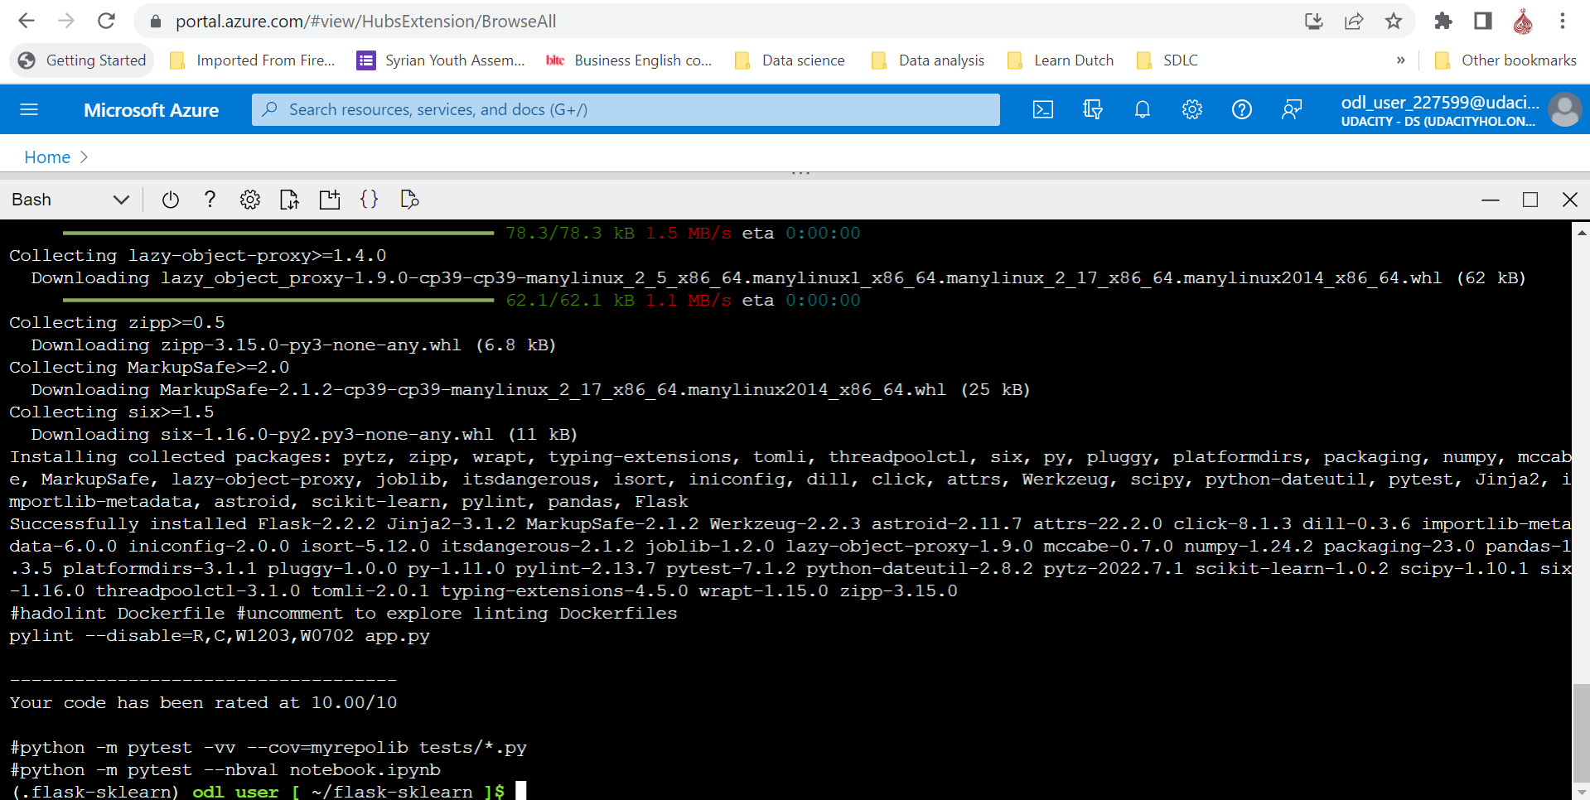Open Cloud Shell web preview icon
The width and height of the screenshot is (1590, 800).
pyautogui.click(x=409, y=200)
